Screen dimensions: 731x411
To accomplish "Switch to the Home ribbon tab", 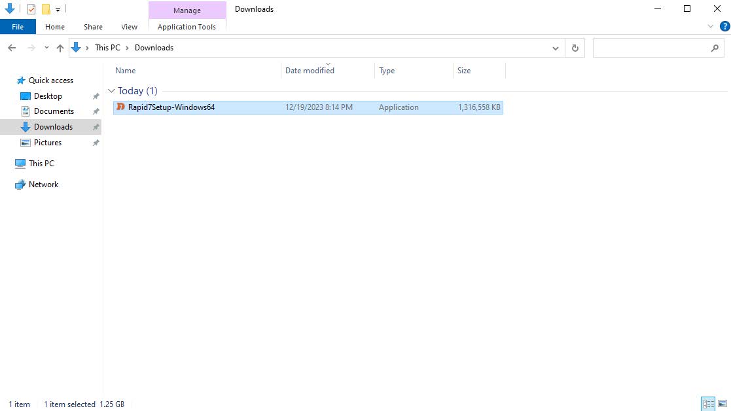I will pyautogui.click(x=55, y=27).
